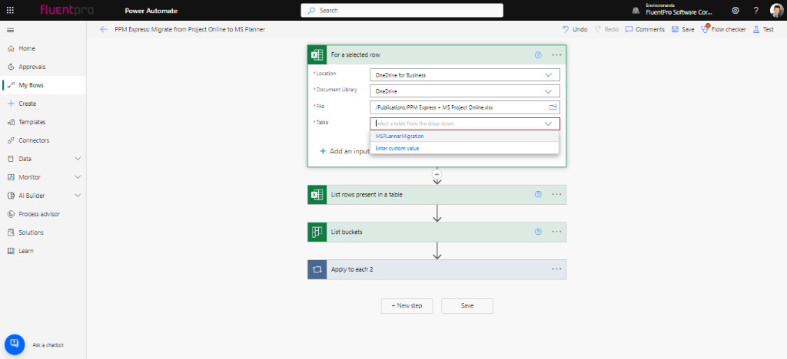Open Approvals in sidebar
The width and height of the screenshot is (787, 359).
(x=43, y=67)
